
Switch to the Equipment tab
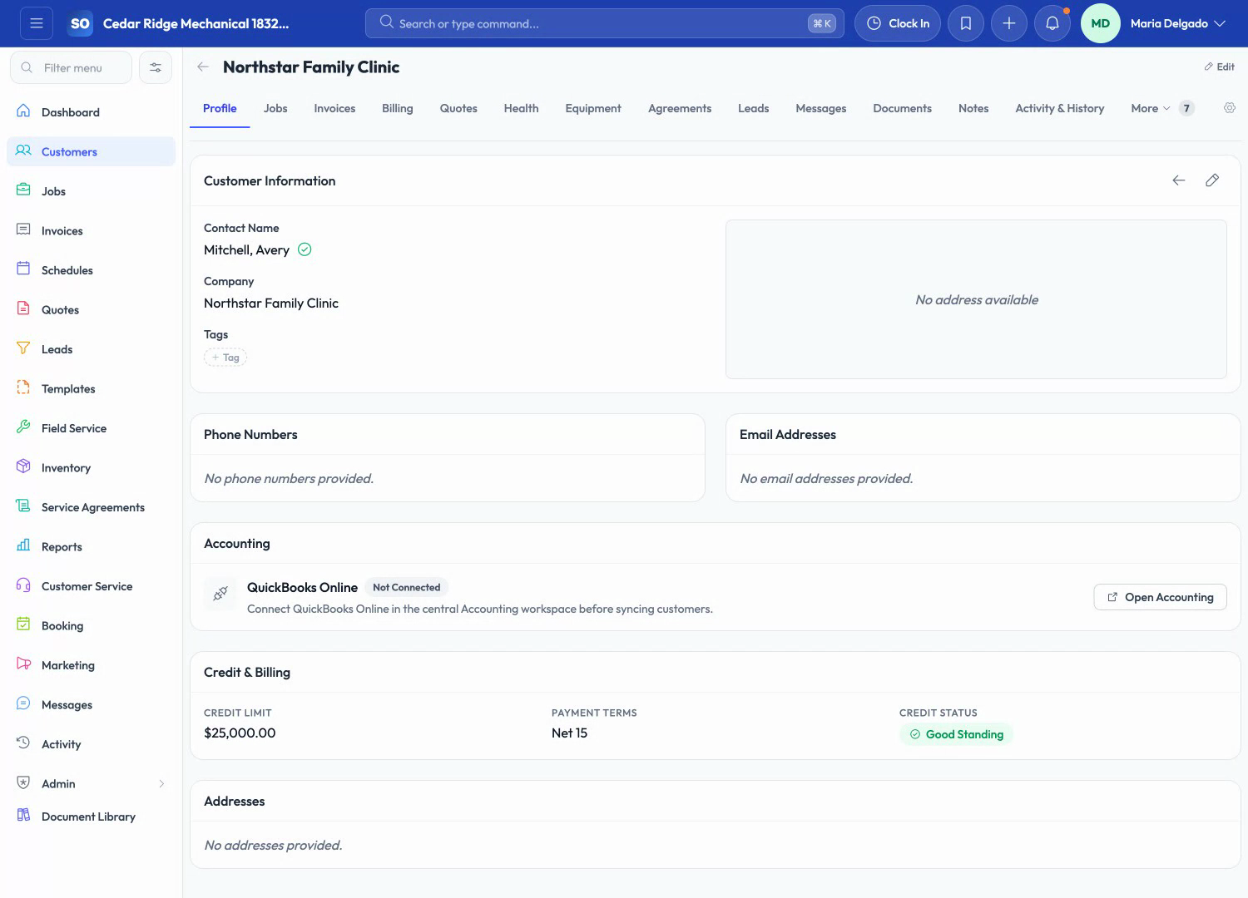pos(593,108)
